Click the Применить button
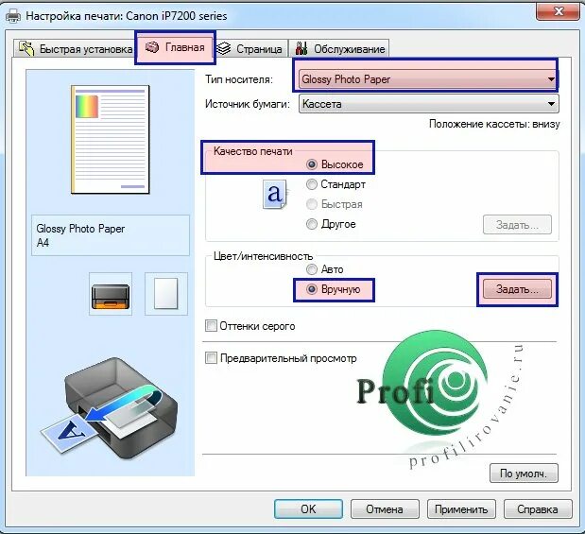Image resolution: width=585 pixels, height=534 pixels. (461, 509)
